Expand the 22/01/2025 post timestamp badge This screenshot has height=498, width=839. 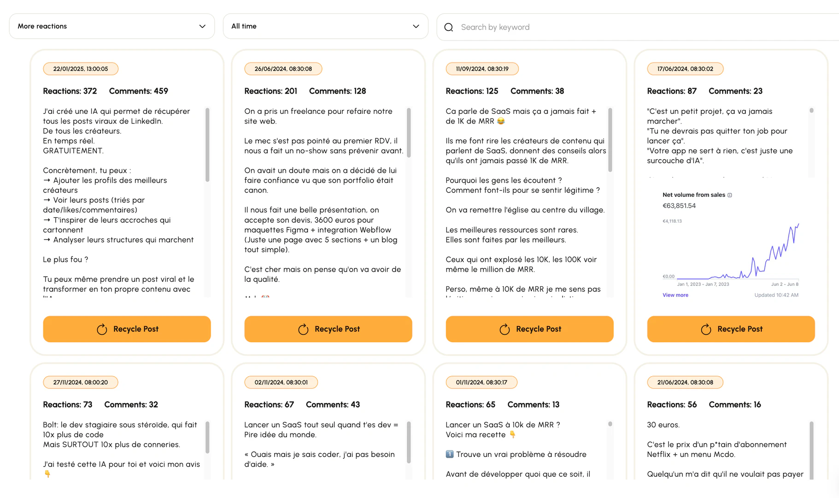pos(80,69)
